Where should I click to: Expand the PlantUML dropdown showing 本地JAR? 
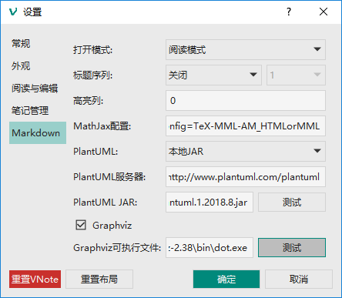coord(246,151)
